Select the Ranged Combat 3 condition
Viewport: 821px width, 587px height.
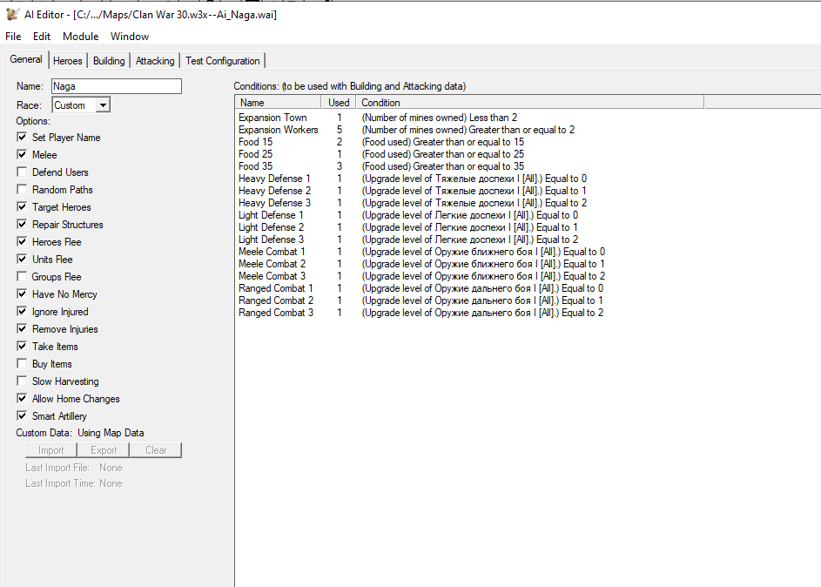click(x=275, y=313)
